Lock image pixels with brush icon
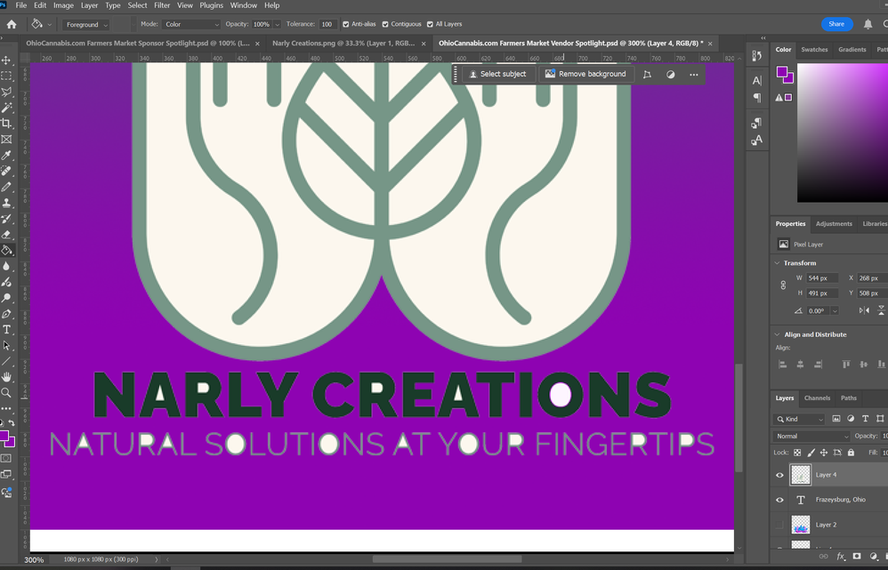Viewport: 888px width, 570px height. tap(811, 453)
